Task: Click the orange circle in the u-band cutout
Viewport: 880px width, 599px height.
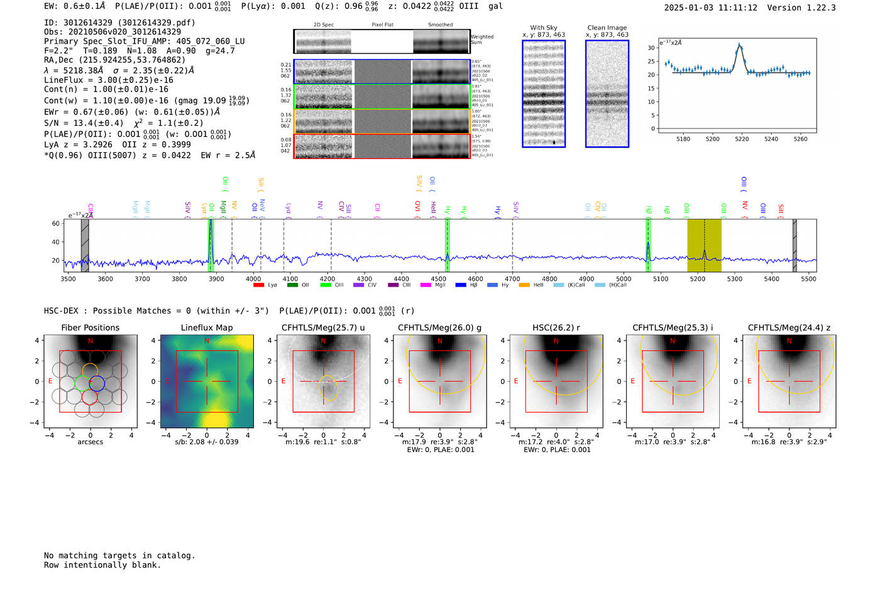Action: [x=327, y=388]
